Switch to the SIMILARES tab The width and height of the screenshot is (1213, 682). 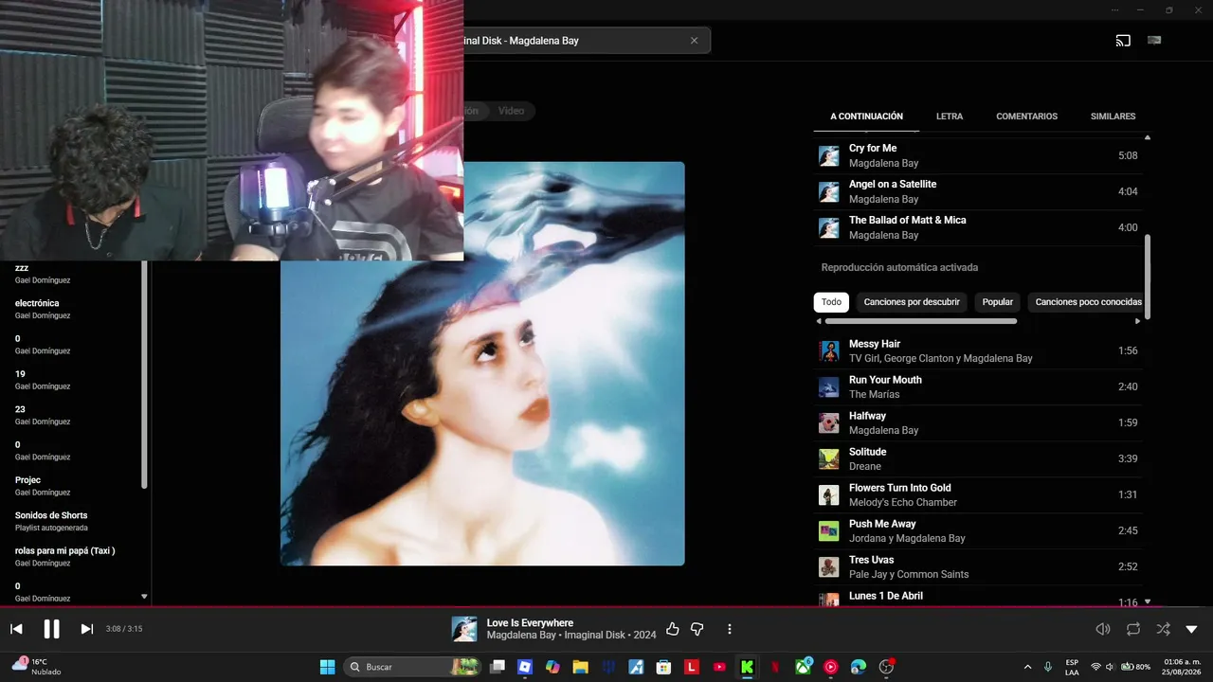point(1113,117)
